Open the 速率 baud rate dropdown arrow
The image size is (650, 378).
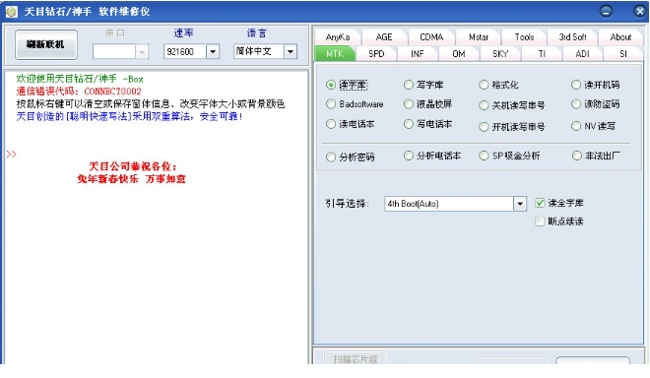tap(213, 52)
